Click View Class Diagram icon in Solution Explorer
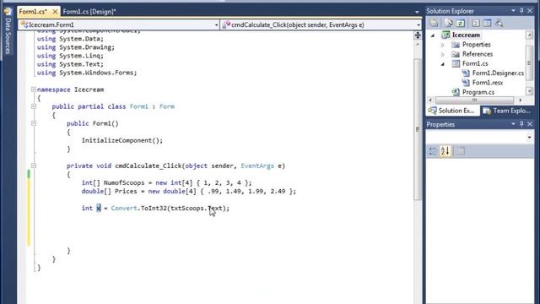540x304 pixels. point(499,23)
